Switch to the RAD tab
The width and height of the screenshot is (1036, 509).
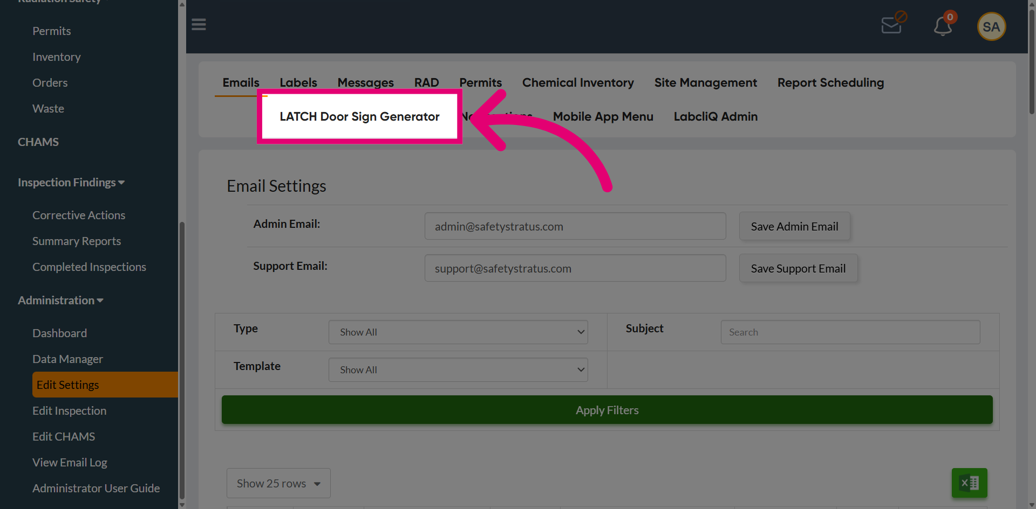pos(426,82)
